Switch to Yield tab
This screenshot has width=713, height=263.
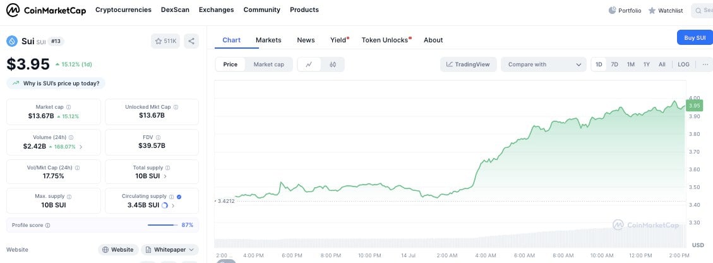(339, 40)
